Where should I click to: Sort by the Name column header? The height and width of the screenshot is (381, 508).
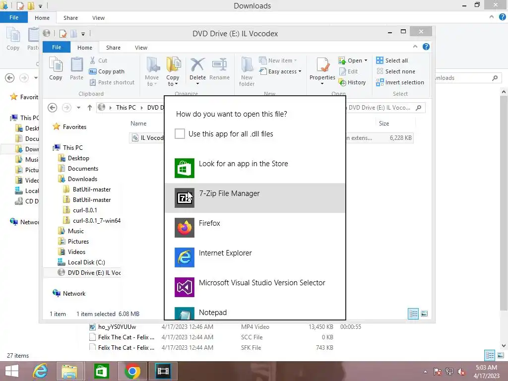138,124
